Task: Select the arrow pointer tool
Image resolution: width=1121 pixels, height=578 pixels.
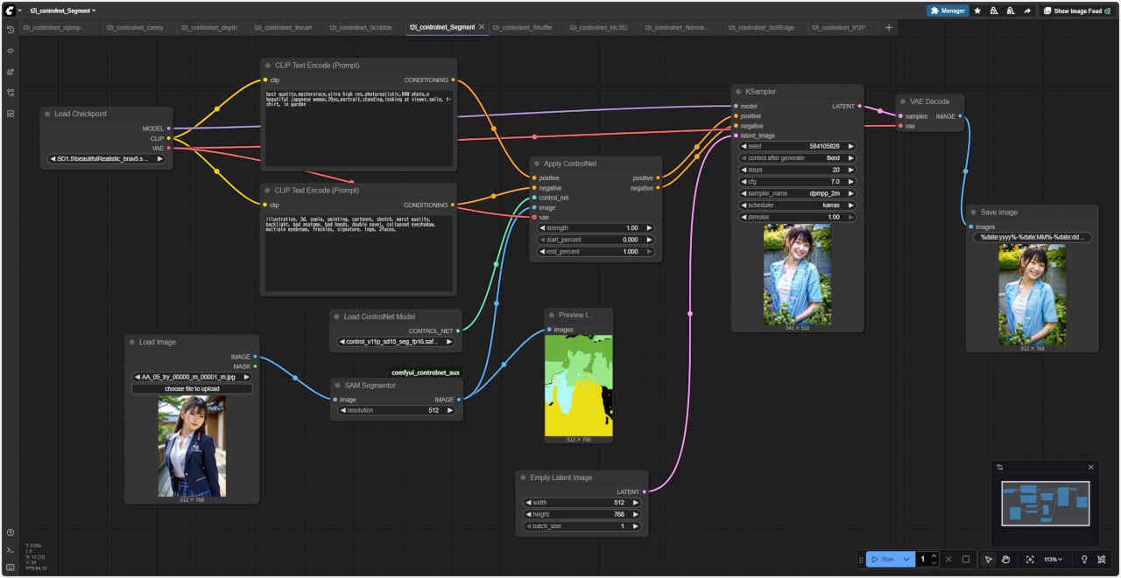Action: coord(988,560)
